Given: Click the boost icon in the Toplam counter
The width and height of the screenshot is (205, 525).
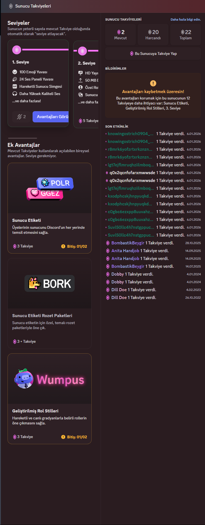Looking at the screenshot, I should (183, 32).
